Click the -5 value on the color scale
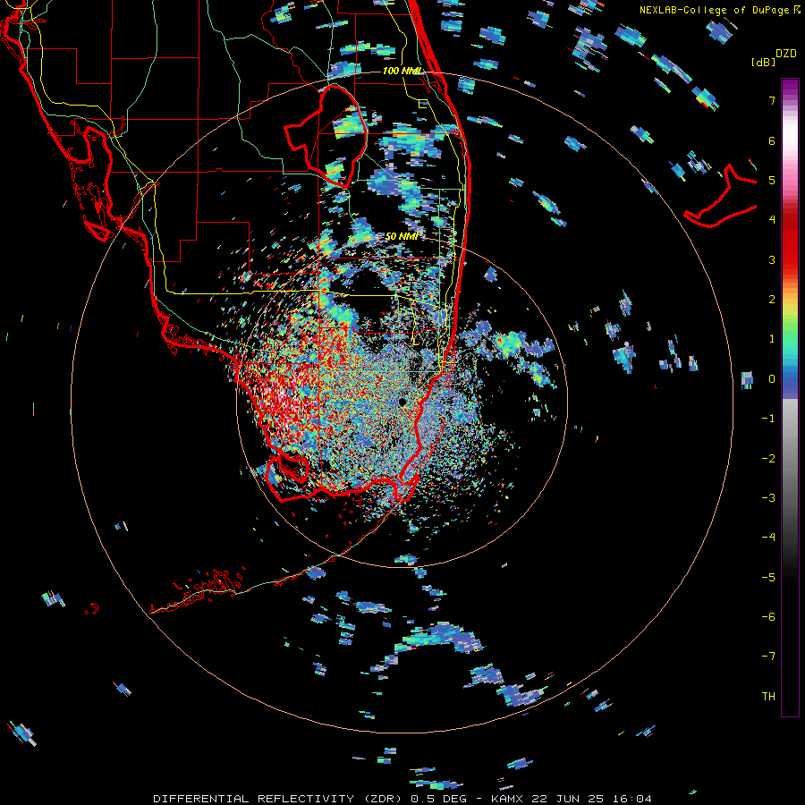This screenshot has height=805, width=805. tap(768, 578)
